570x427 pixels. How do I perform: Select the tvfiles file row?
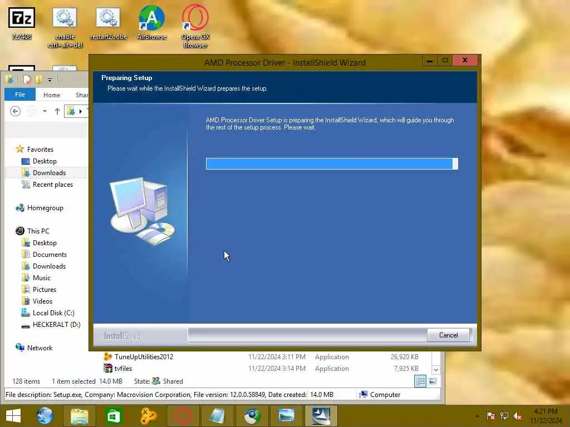pos(261,369)
